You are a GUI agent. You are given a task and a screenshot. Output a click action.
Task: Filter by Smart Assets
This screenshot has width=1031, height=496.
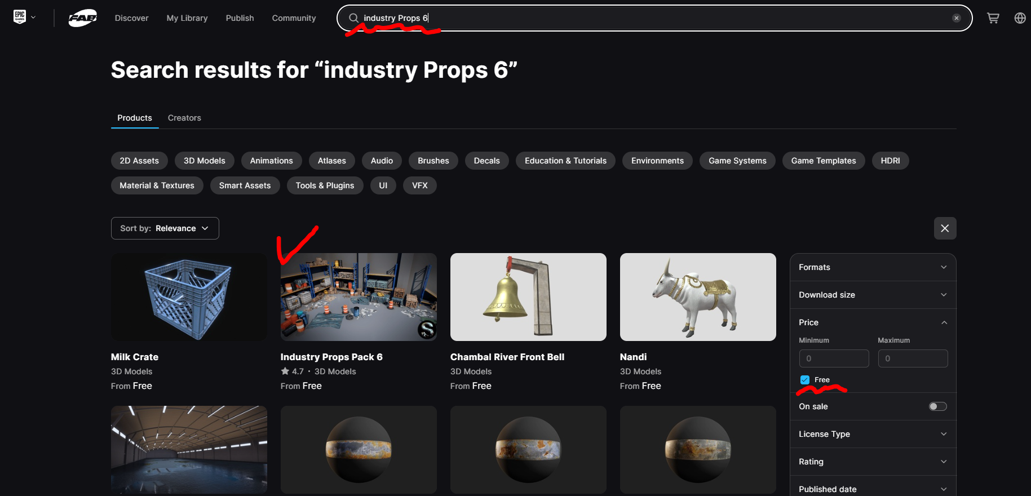(x=245, y=185)
